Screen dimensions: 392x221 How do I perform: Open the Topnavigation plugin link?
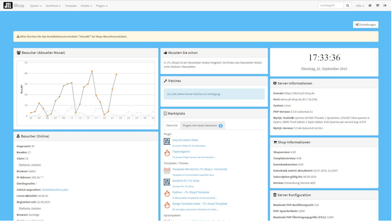coord(181,151)
